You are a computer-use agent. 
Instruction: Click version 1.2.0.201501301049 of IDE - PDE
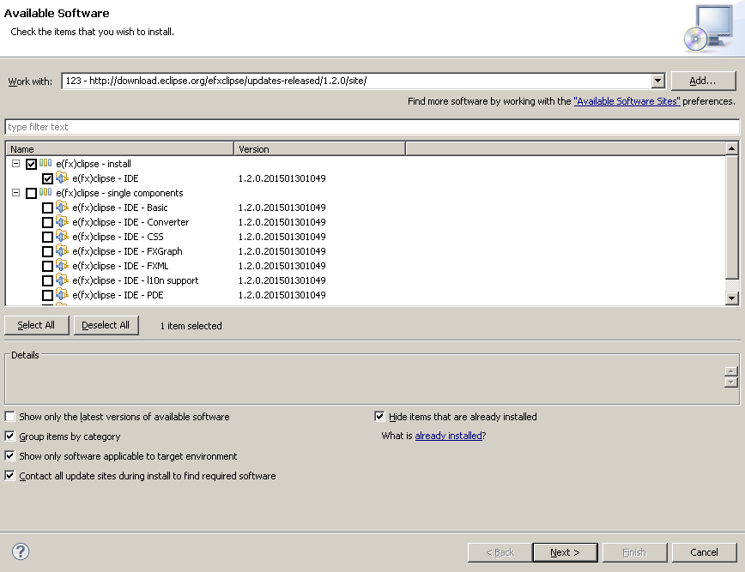click(282, 295)
